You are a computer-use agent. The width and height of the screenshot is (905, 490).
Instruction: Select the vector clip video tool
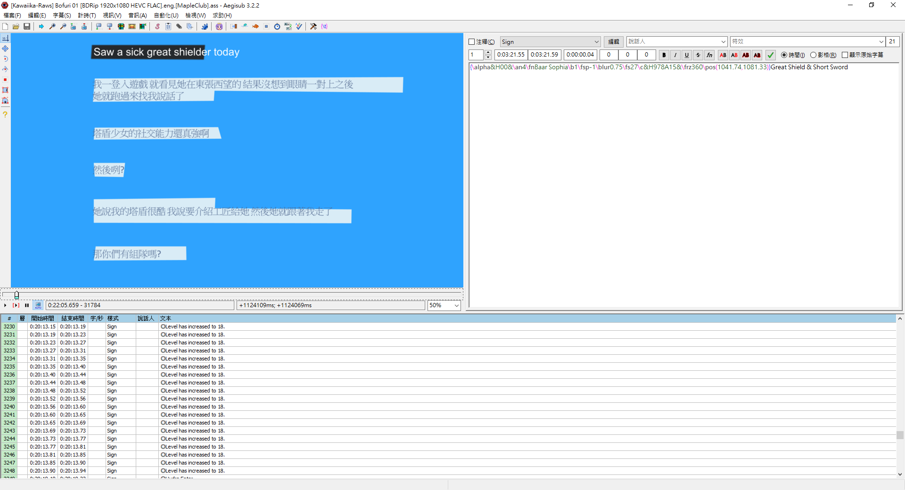pos(5,100)
